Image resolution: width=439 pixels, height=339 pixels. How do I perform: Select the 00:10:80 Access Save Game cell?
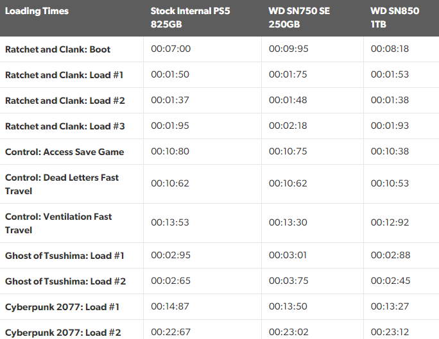coord(170,152)
